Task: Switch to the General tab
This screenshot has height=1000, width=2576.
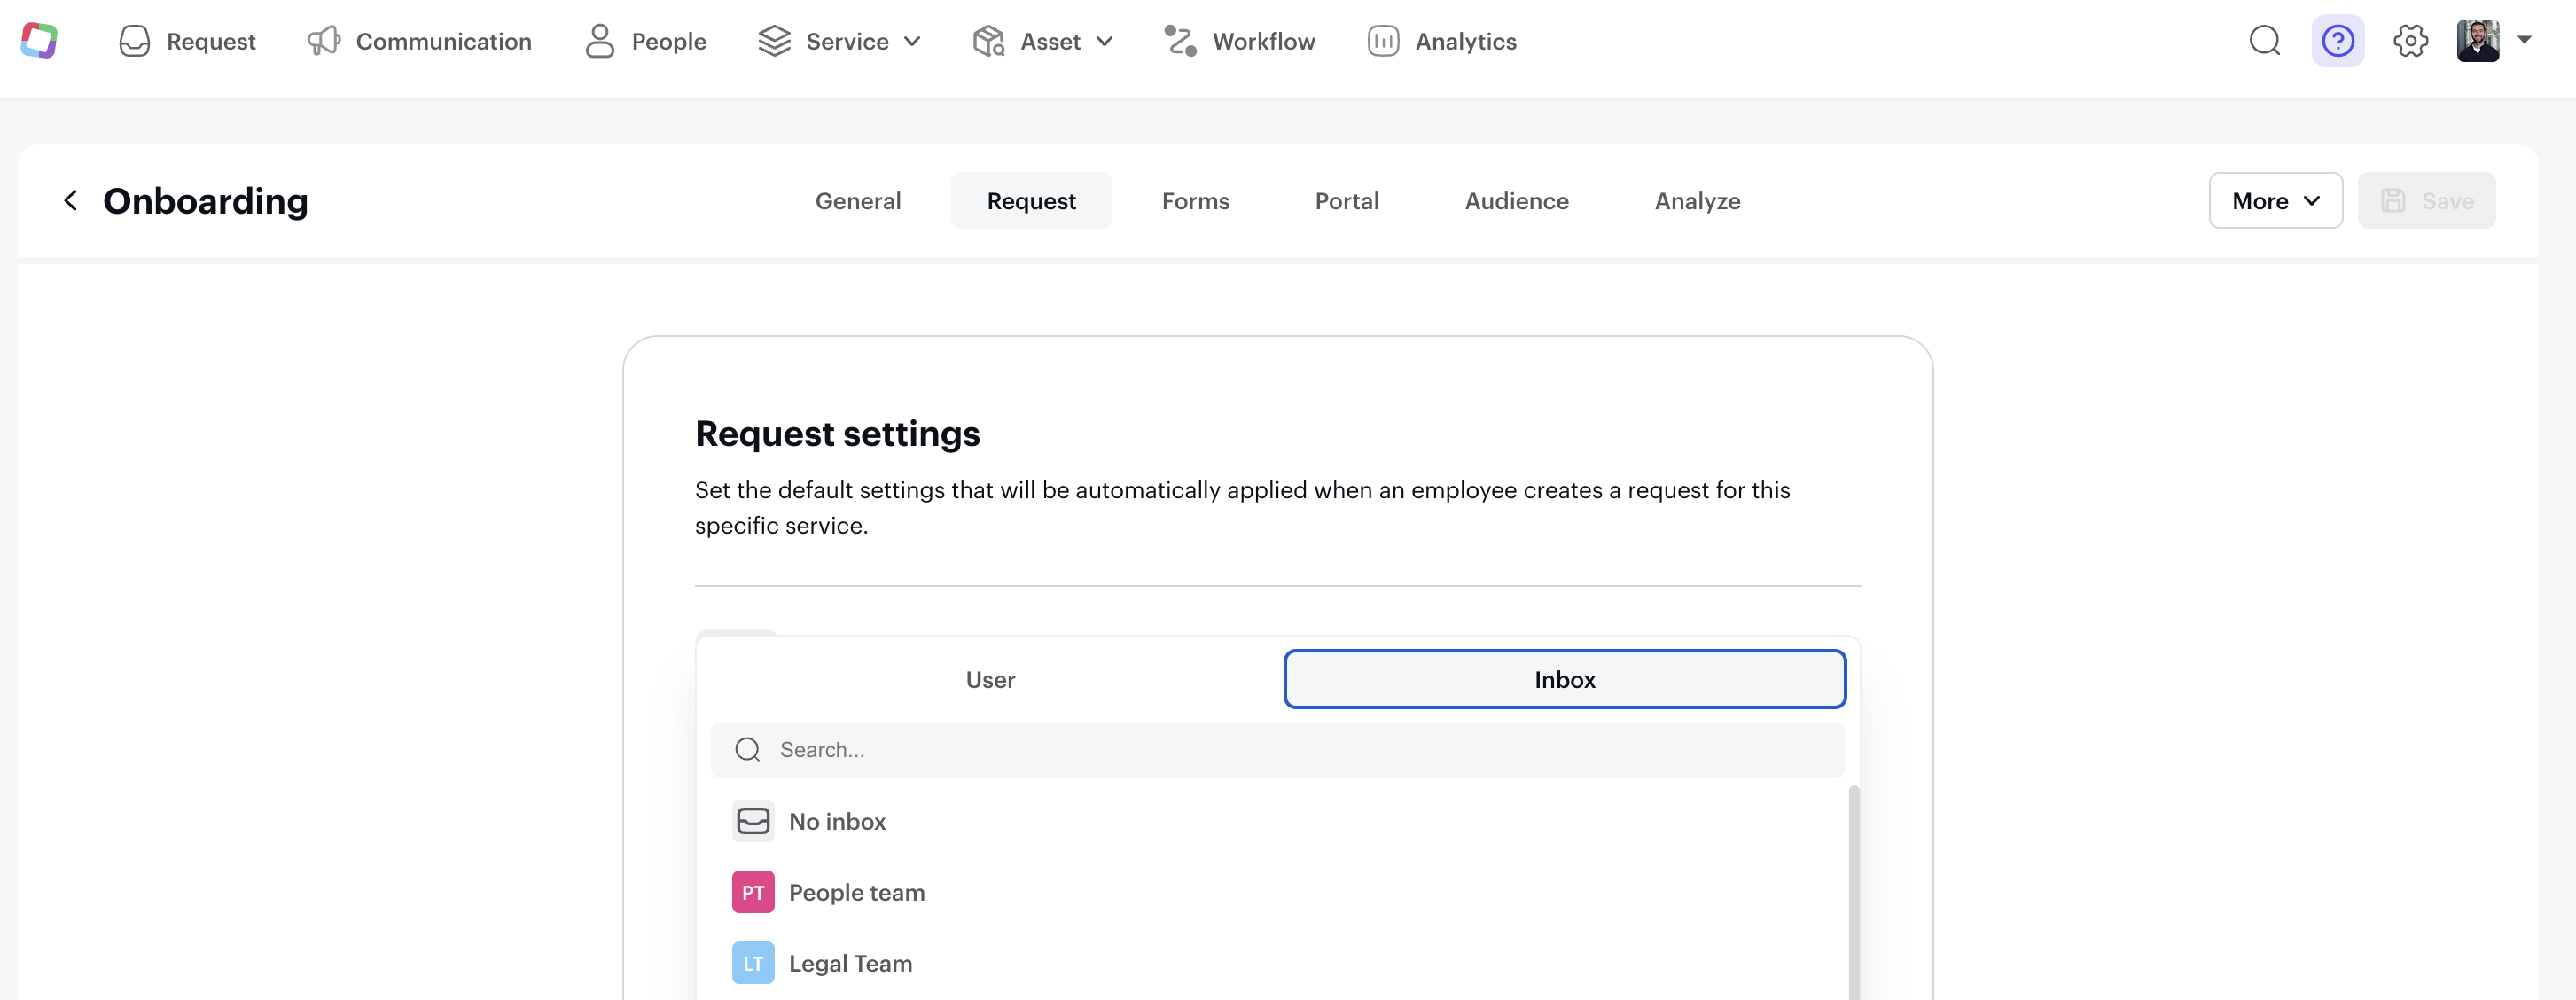Action: 858,201
